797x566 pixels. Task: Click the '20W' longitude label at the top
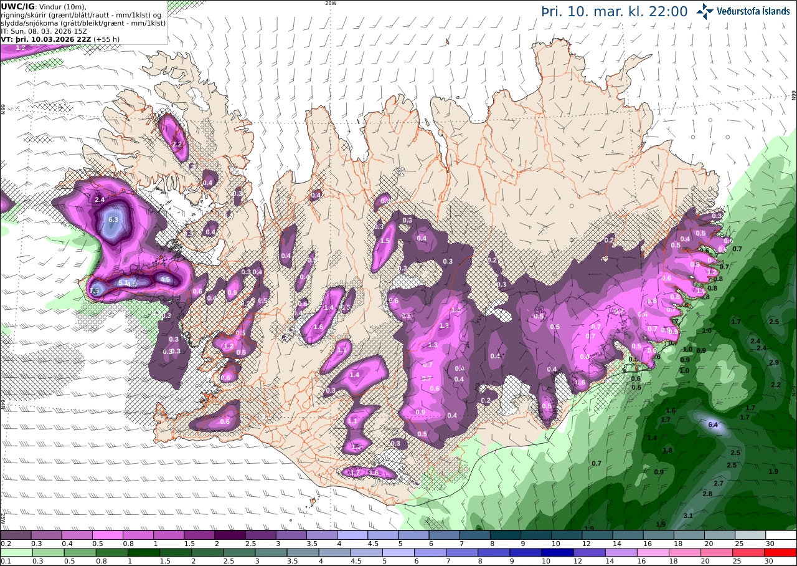(331, 3)
